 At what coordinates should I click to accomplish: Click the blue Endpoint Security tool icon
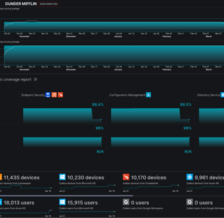click(x=48, y=95)
